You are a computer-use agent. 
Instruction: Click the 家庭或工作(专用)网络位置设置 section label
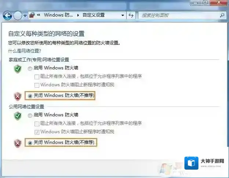tap(39, 59)
